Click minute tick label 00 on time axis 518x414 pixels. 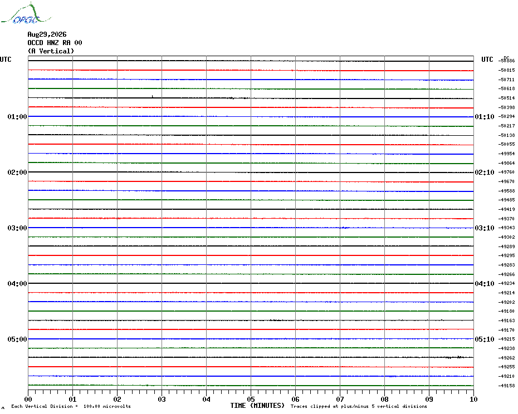28,400
